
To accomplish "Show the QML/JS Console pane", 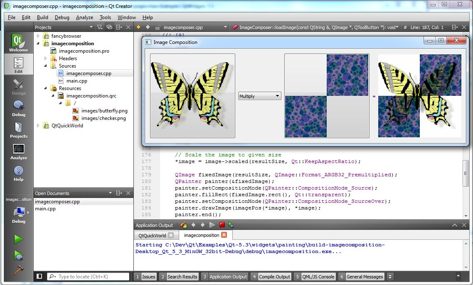I will [315, 277].
